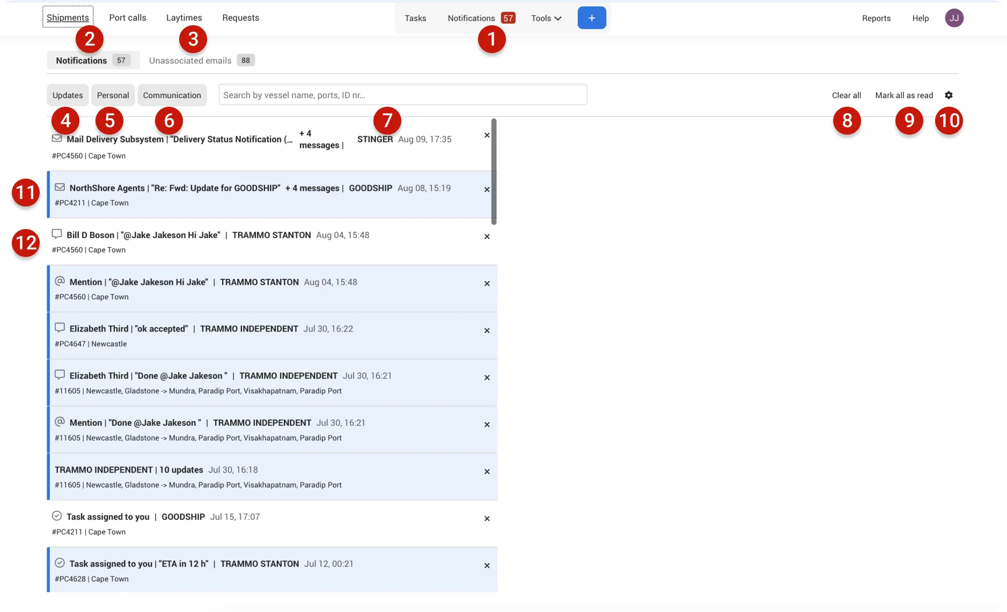Click the notification list scrollbar

coord(494,171)
